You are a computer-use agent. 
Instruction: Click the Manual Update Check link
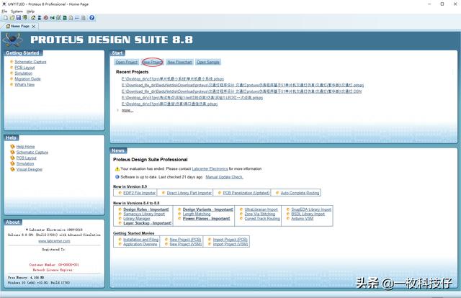coord(224,177)
